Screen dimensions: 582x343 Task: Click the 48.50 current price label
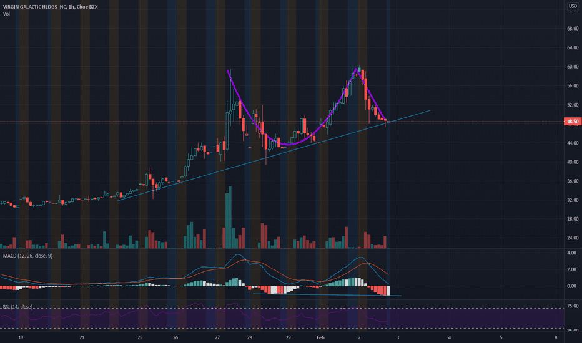coord(573,121)
